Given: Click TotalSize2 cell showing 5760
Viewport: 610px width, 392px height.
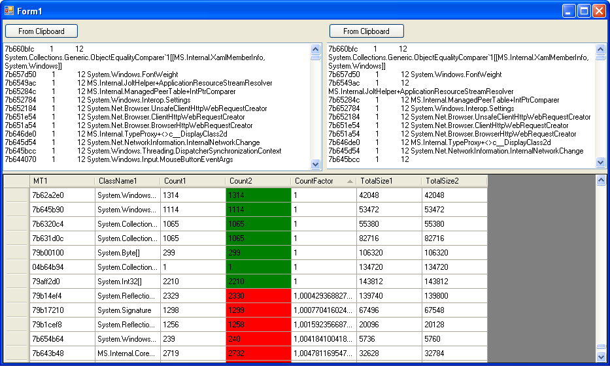Looking at the screenshot, I should (x=454, y=339).
